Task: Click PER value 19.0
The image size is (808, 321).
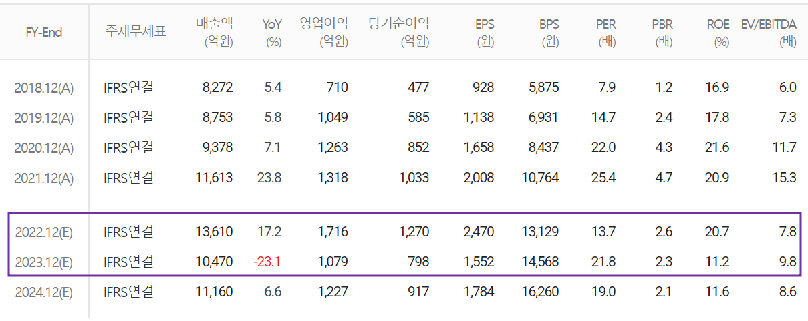Action: pyautogui.click(x=603, y=291)
